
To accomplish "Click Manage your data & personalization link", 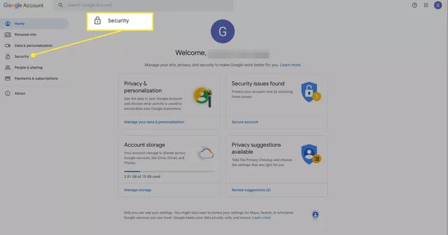I will click(x=154, y=122).
